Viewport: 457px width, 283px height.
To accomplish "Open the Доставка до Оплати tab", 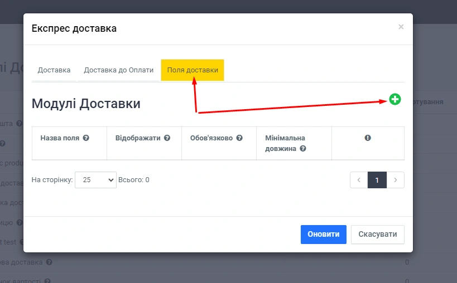I will click(x=118, y=70).
